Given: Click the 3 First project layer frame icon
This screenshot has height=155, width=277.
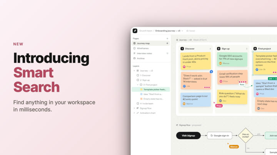Looking at the screenshot, I should 141,85.
